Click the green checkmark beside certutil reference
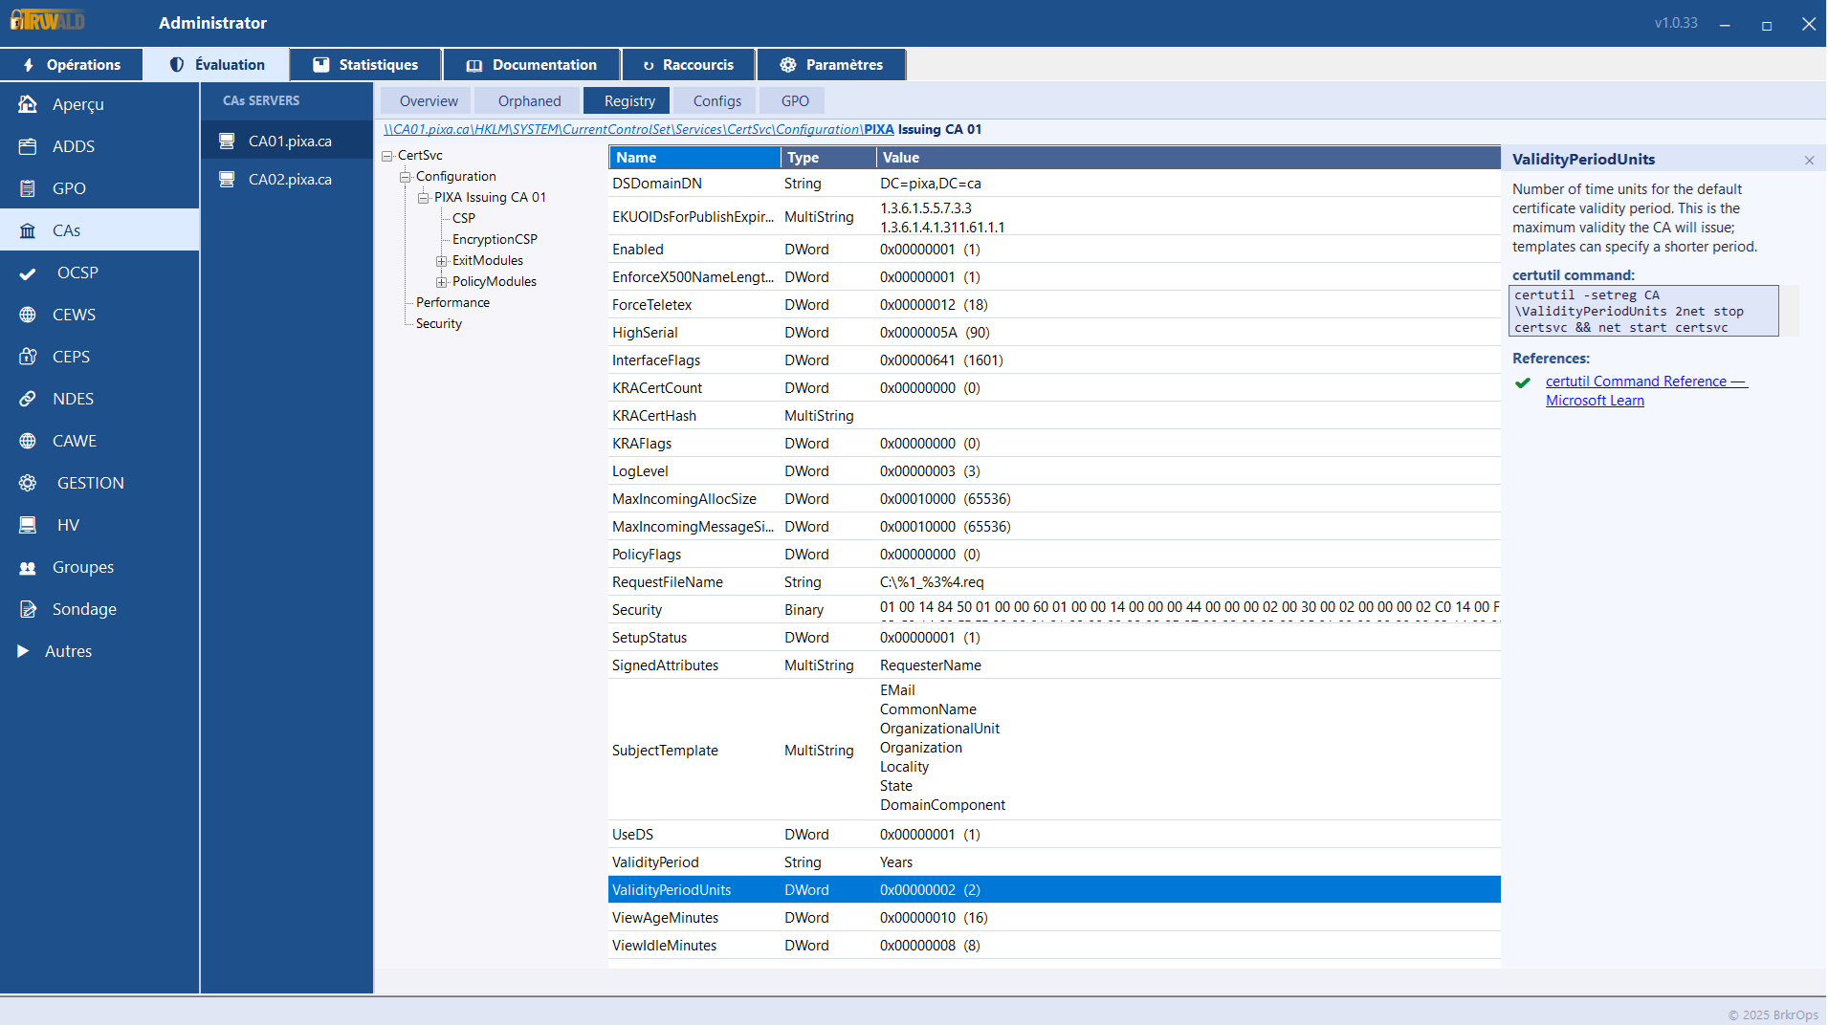The height and width of the screenshot is (1025, 1828). point(1523,382)
